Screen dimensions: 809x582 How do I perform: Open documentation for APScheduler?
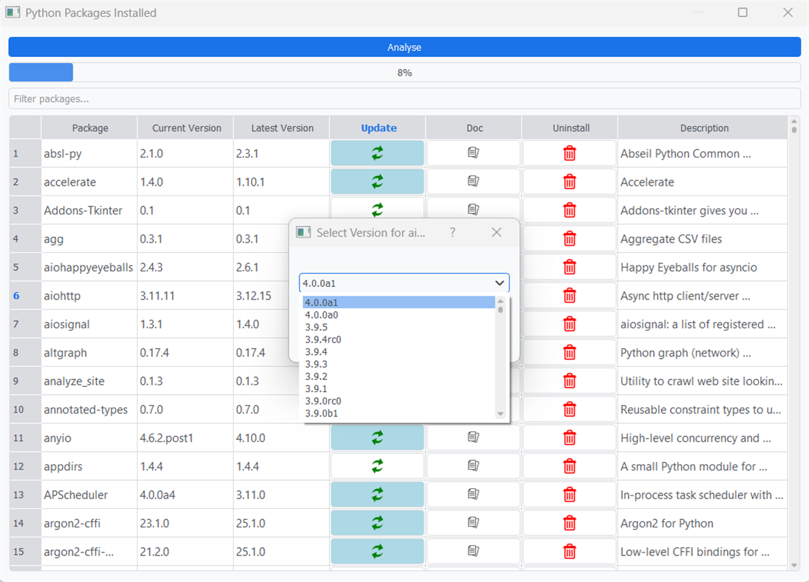[473, 494]
